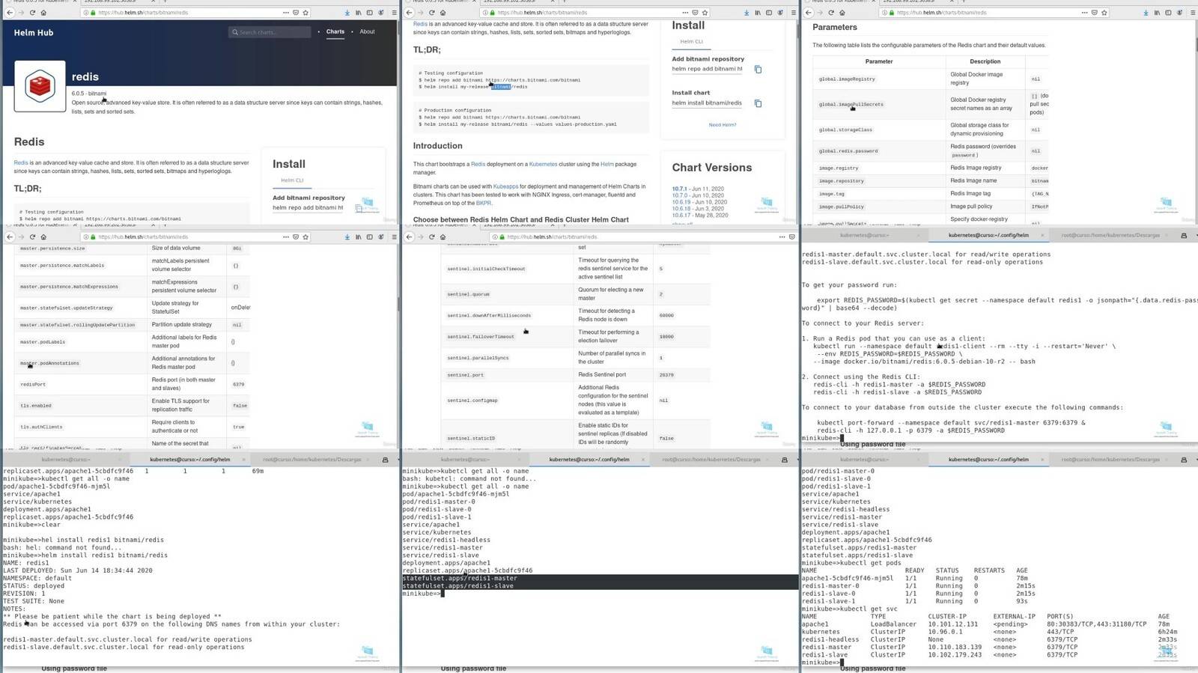Open page actions dots in Parameters browser window
Screen dimensions: 1198x673
tap(1084, 13)
